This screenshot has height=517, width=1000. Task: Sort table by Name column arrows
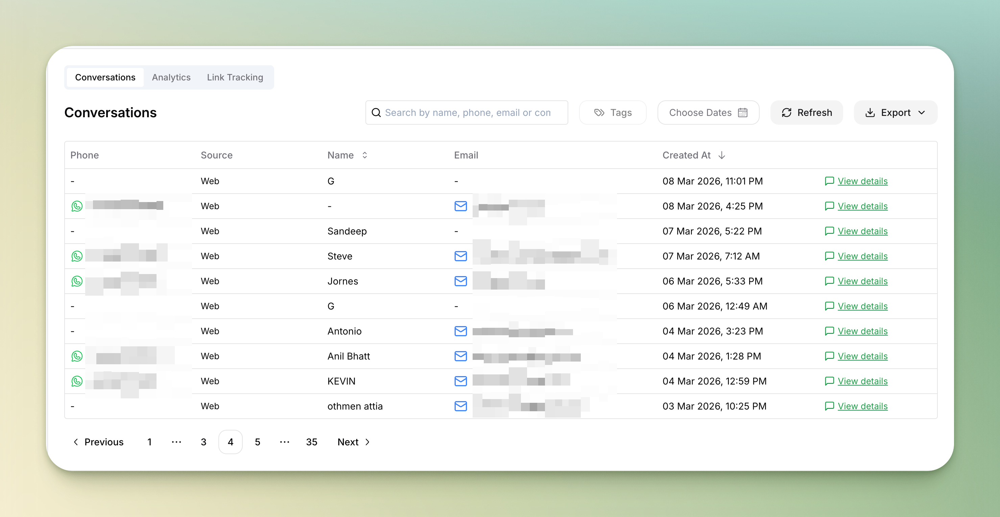point(364,155)
